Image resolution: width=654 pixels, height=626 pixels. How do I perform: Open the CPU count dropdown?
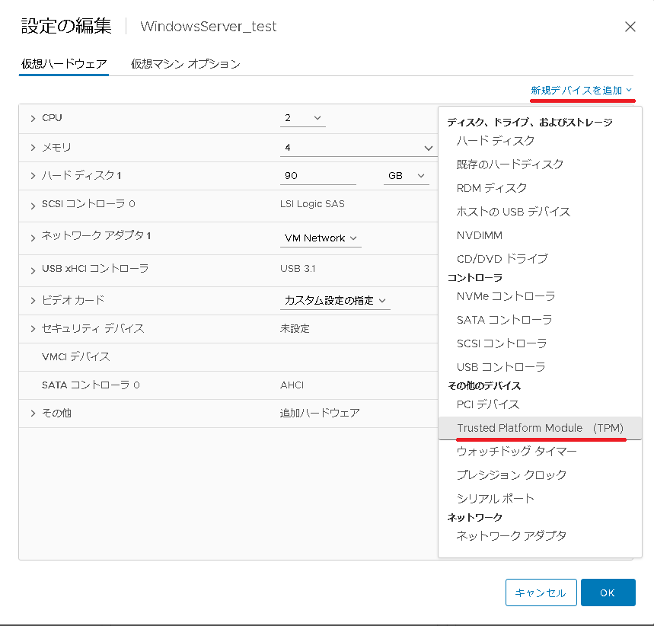(303, 118)
